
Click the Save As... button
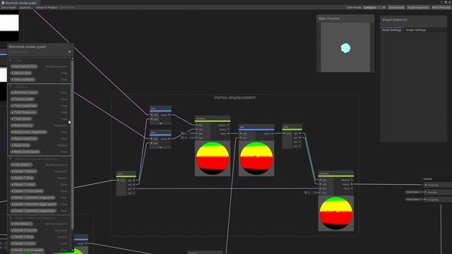click(25, 8)
